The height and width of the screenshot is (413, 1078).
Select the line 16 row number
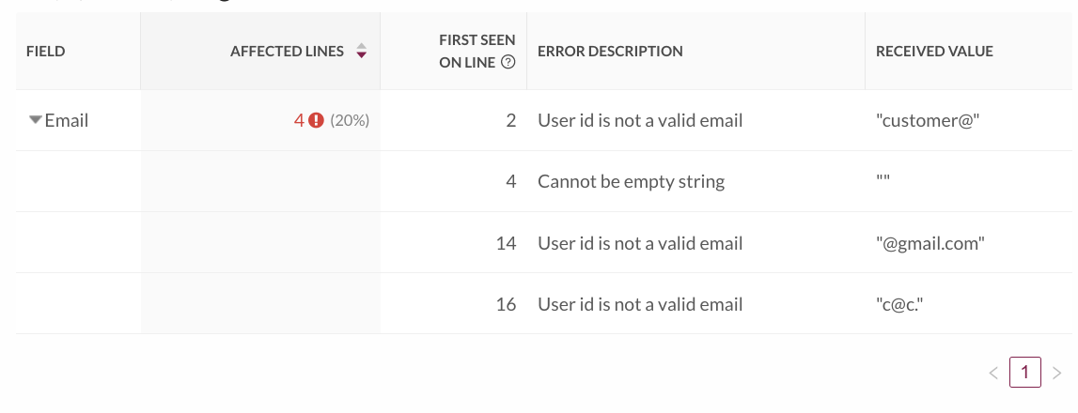(506, 304)
